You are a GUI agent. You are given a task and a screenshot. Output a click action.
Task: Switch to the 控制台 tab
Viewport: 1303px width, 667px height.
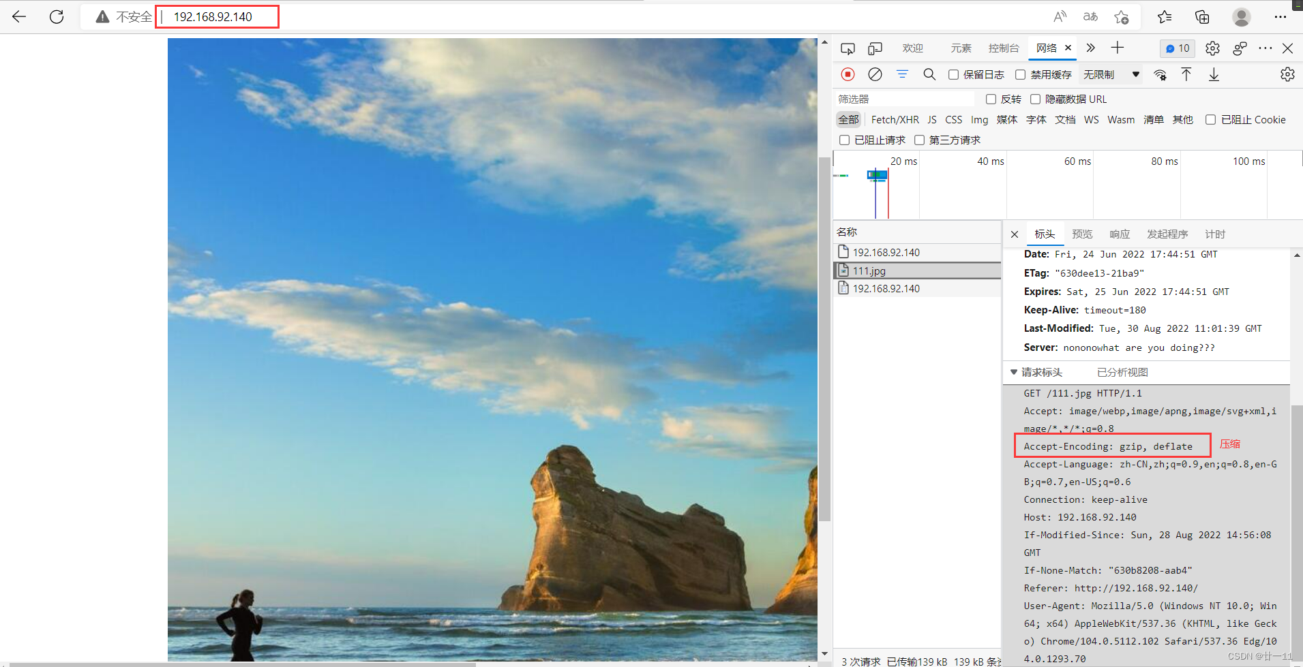[x=1004, y=48]
